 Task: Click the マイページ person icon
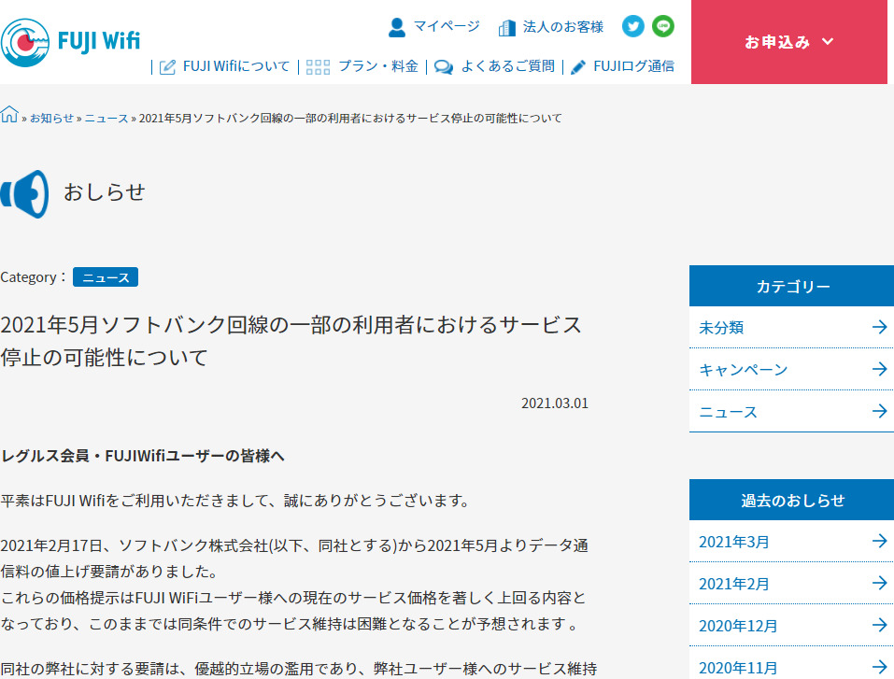click(397, 27)
